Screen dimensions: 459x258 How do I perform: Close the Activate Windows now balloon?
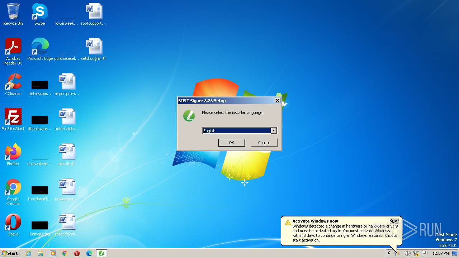pos(396,221)
